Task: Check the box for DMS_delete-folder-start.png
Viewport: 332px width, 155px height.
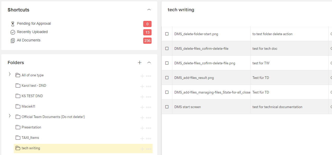Action: click(167, 34)
